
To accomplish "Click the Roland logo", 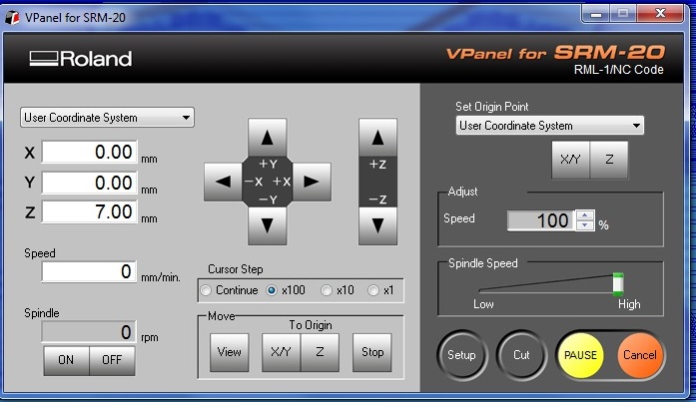I will (x=80, y=59).
